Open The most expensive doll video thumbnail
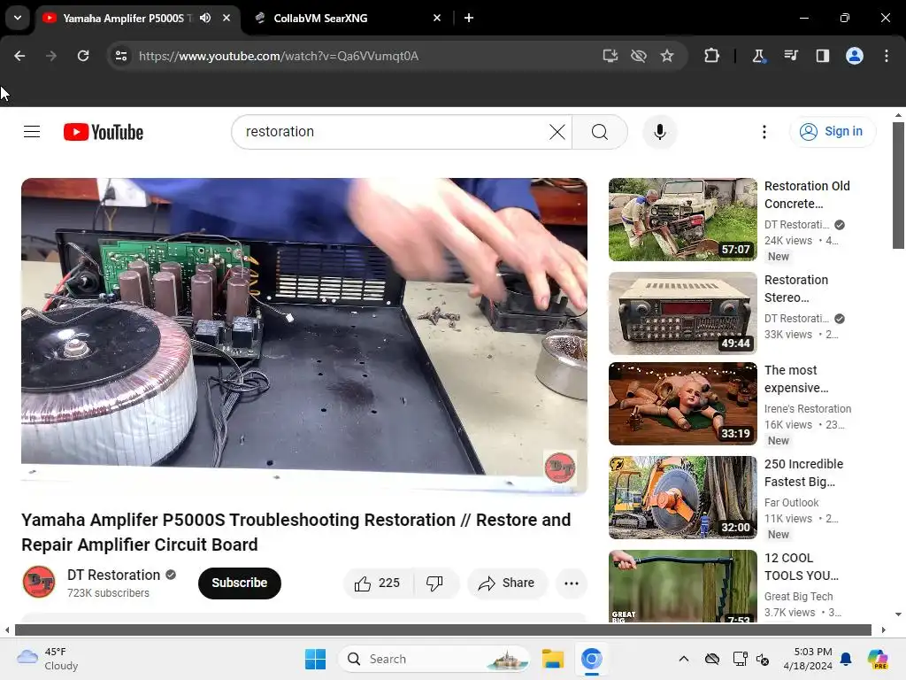 pyautogui.click(x=682, y=404)
